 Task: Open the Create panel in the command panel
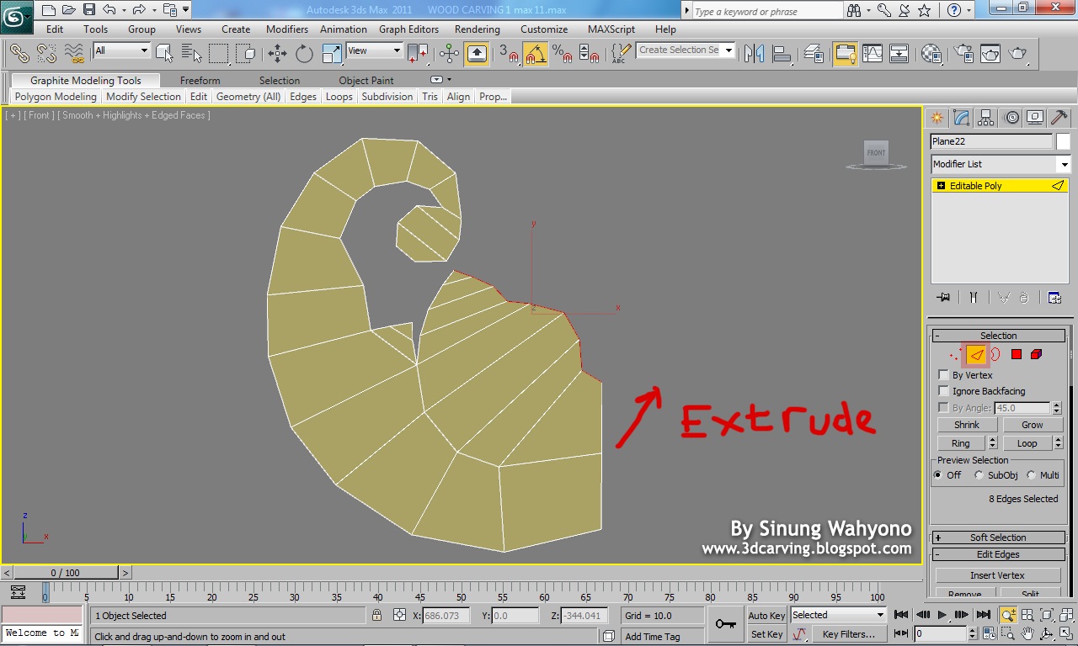click(937, 117)
